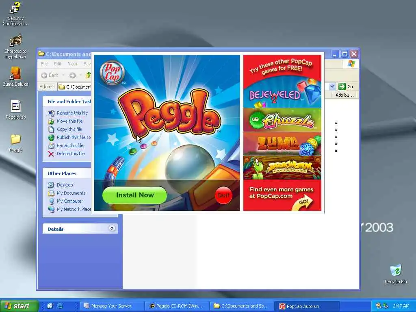Screen dimensions: 416x312
Task: Quit the PopCap autorun with the red button
Action: click(223, 195)
